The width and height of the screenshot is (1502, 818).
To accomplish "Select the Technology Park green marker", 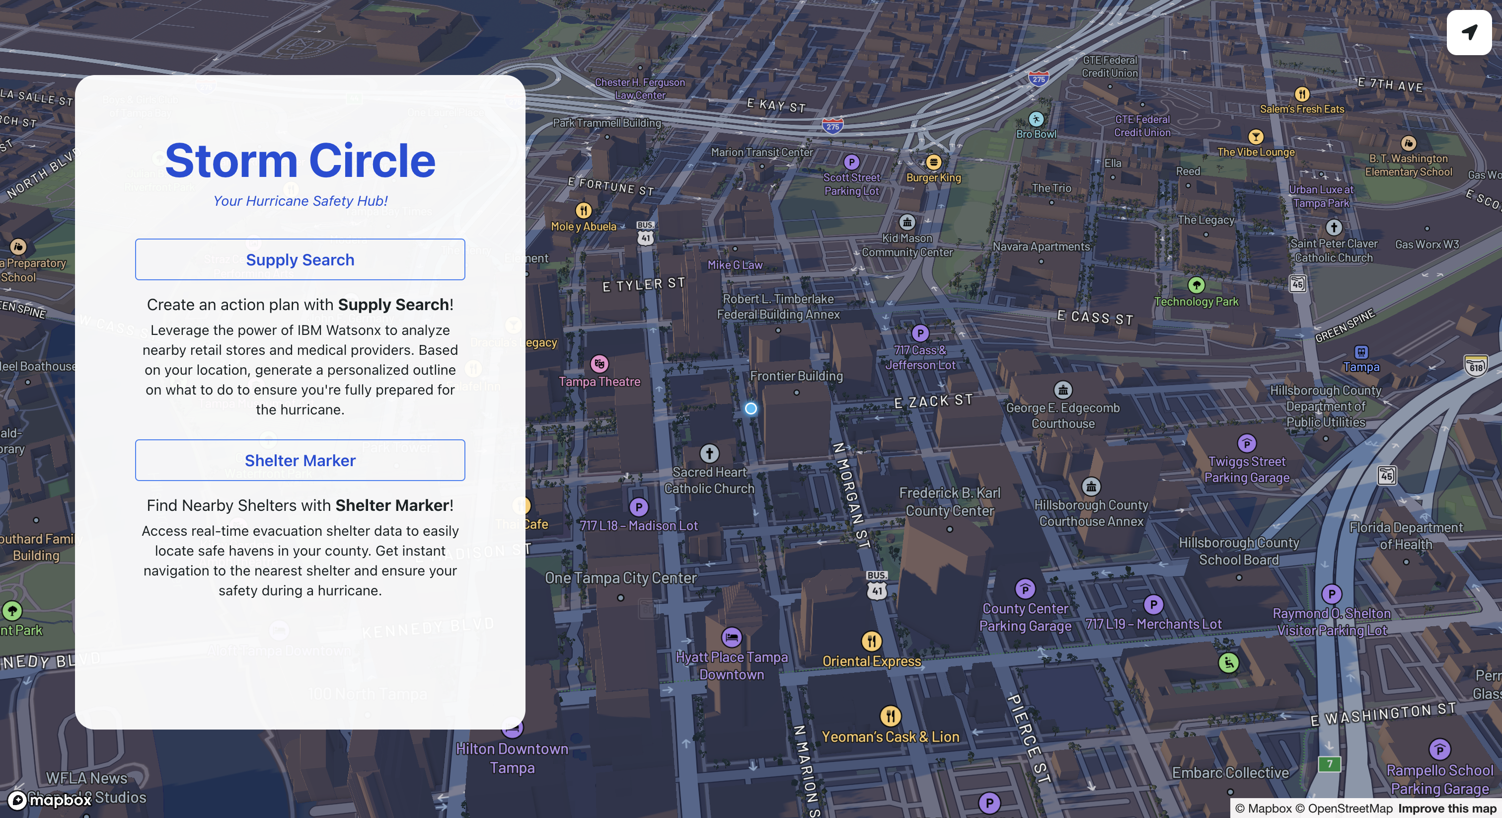I will pyautogui.click(x=1196, y=285).
